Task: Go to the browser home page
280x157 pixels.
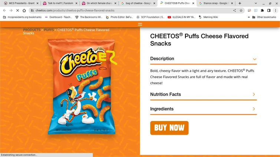Action: (x=24, y=10)
